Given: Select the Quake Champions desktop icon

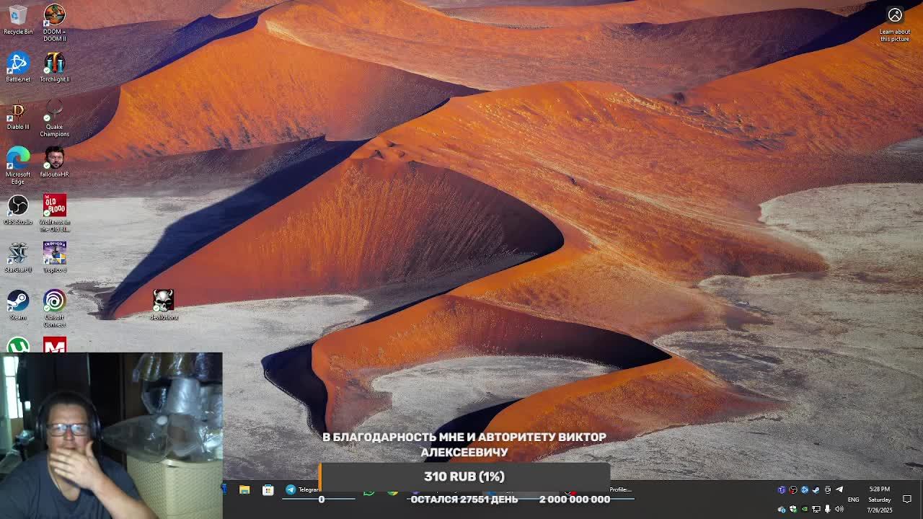Looking at the screenshot, I should pyautogui.click(x=54, y=119).
